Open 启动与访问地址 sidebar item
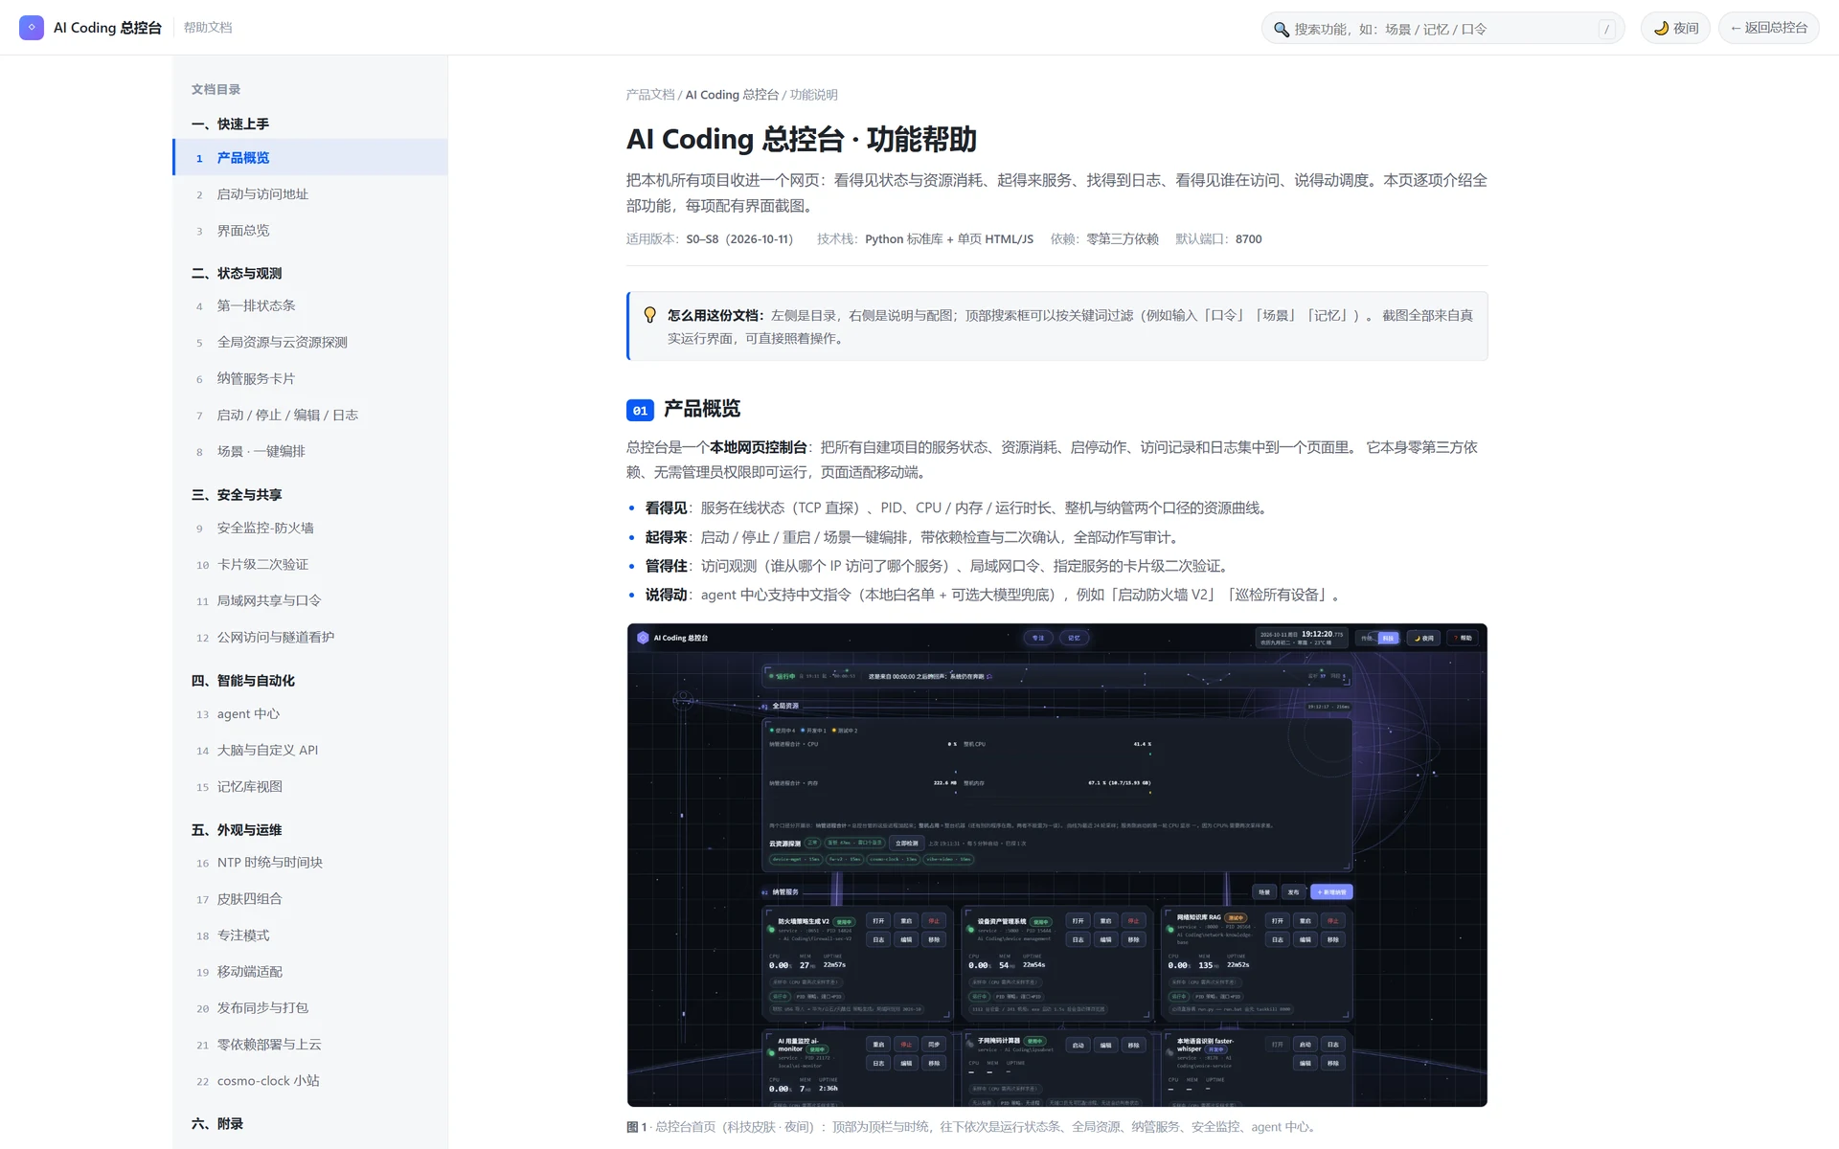This screenshot has height=1149, width=1839. tap(310, 194)
